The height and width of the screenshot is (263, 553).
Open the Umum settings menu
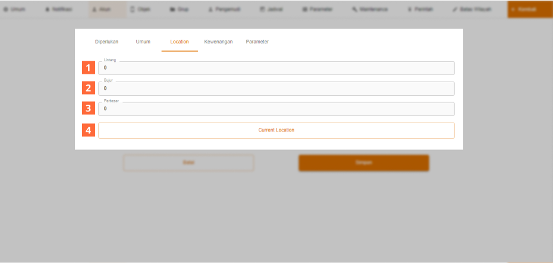click(x=14, y=10)
